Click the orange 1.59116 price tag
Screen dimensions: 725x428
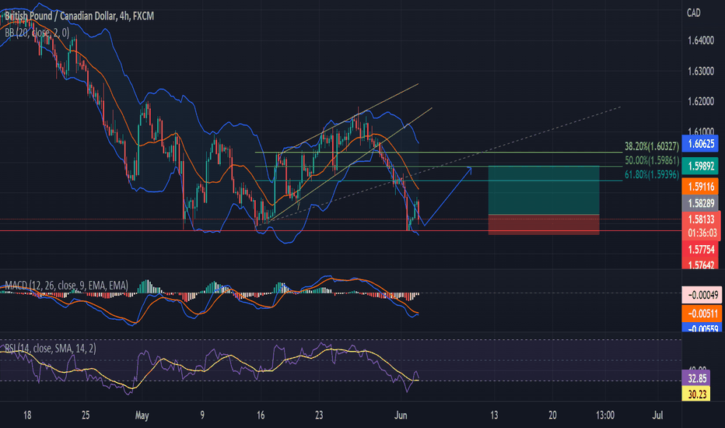(x=700, y=187)
